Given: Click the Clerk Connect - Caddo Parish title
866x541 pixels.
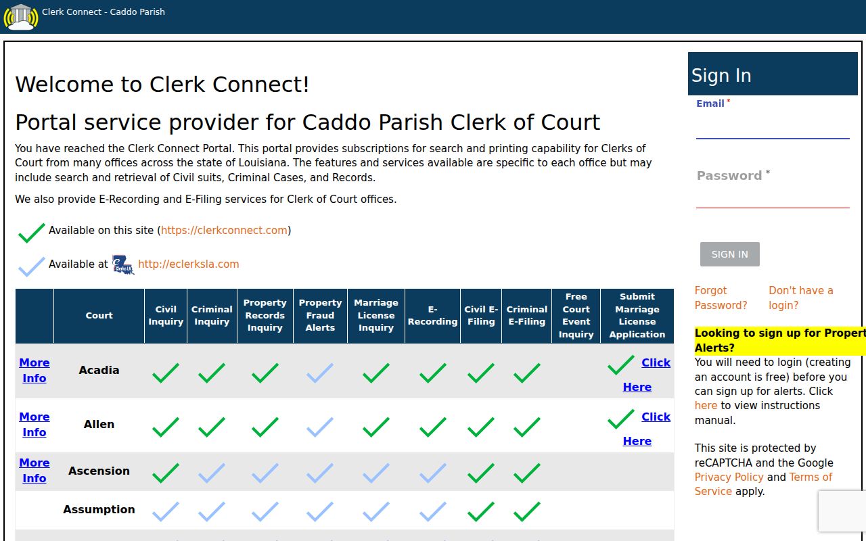Looking at the screenshot, I should pyautogui.click(x=104, y=11).
